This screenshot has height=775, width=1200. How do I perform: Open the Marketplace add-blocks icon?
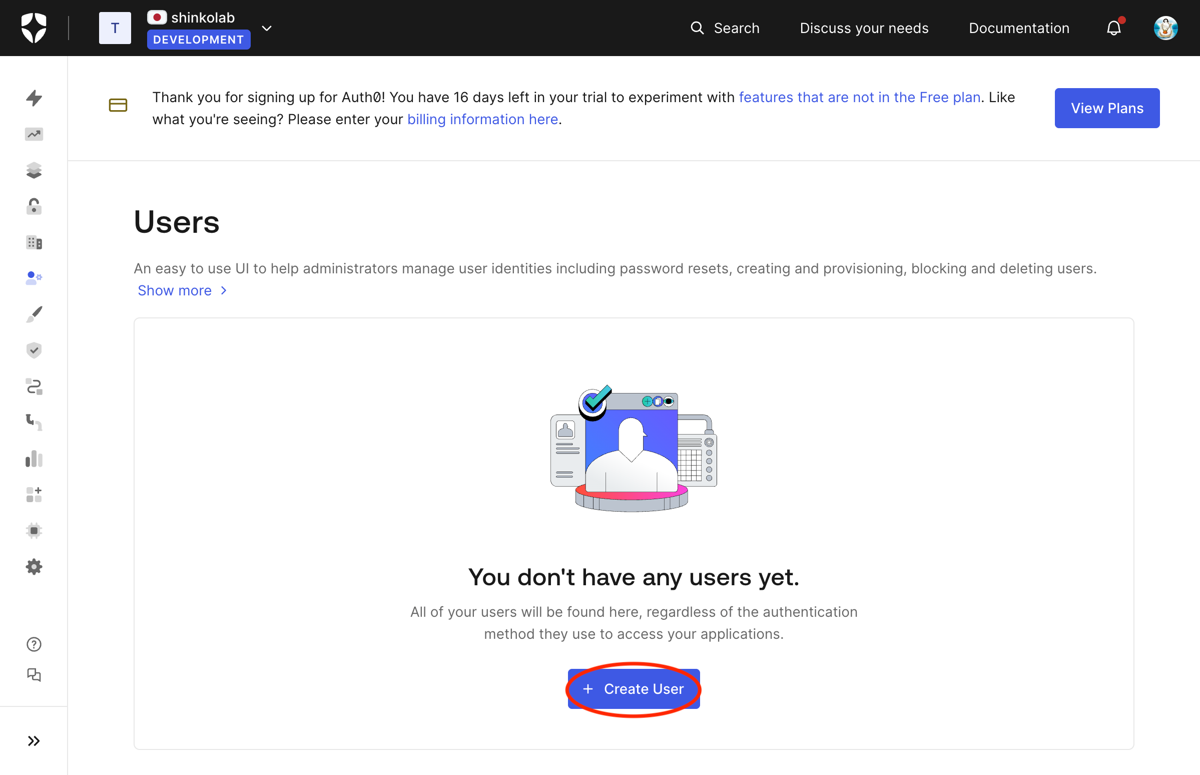click(34, 495)
